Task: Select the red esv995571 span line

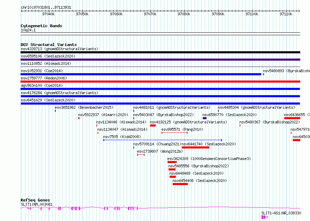Action: click(x=175, y=133)
